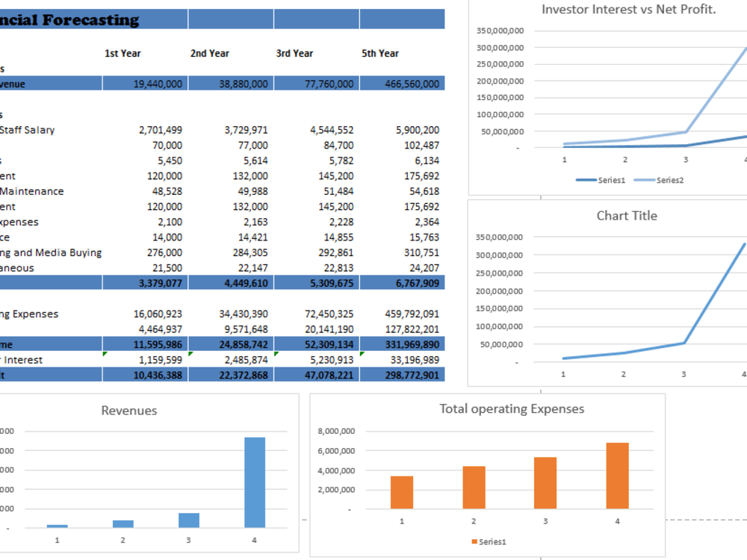Select the Investor Interest vs Net Profit chart title

tap(628, 10)
